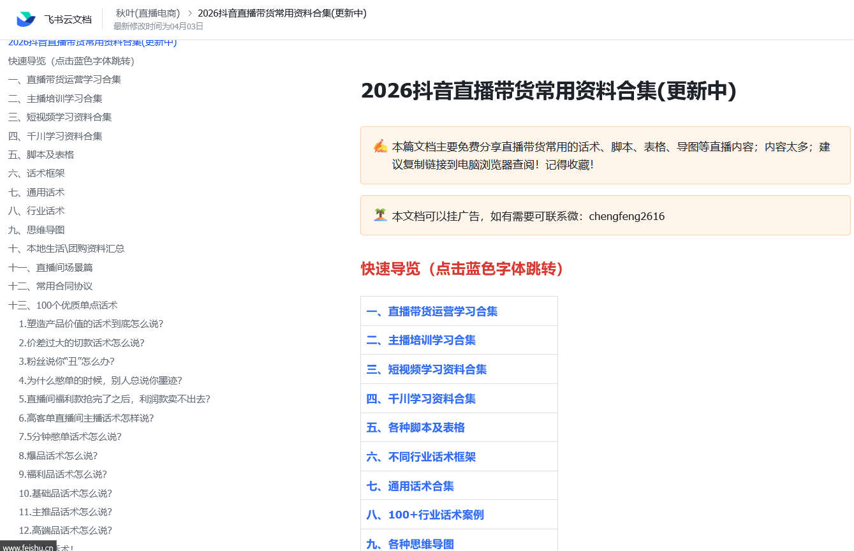Screen dimensions: 854x551
Task: Go to outline 十三、100个优质单点话术
Action: click(63, 305)
